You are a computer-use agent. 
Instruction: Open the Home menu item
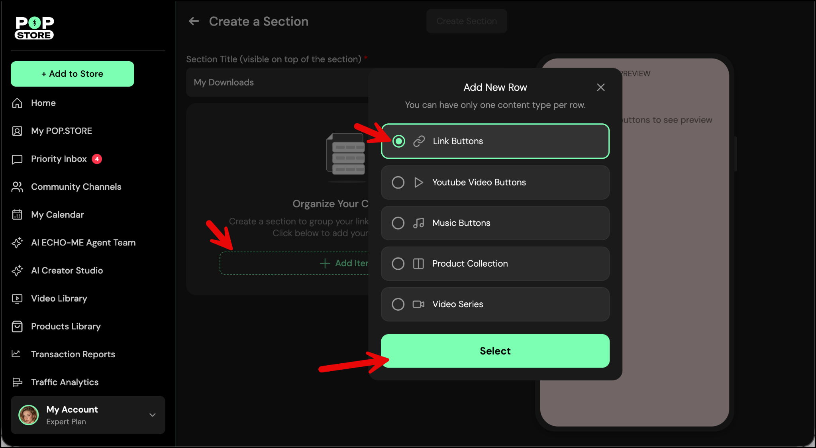(43, 103)
